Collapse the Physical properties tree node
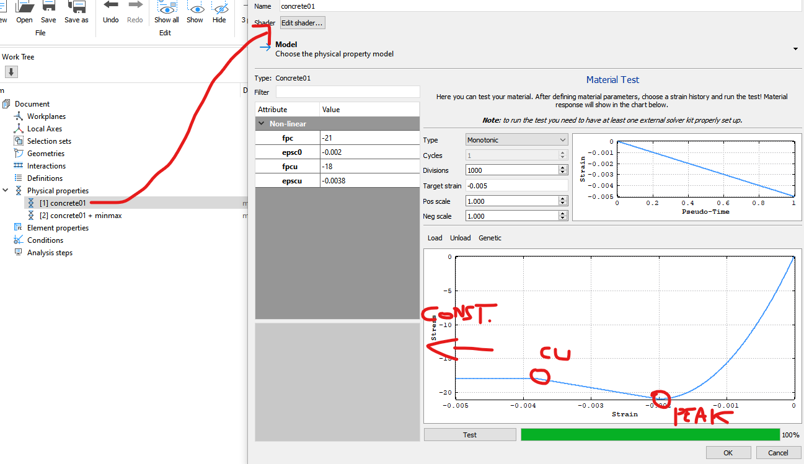 [6, 191]
